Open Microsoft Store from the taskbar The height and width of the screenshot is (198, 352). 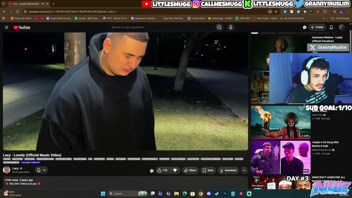(193, 194)
